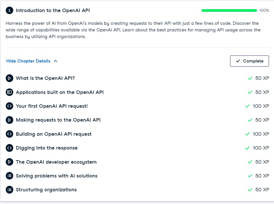
Task: Click green checkmark on Making requests to the OpenAI API row
Action: [250, 120]
